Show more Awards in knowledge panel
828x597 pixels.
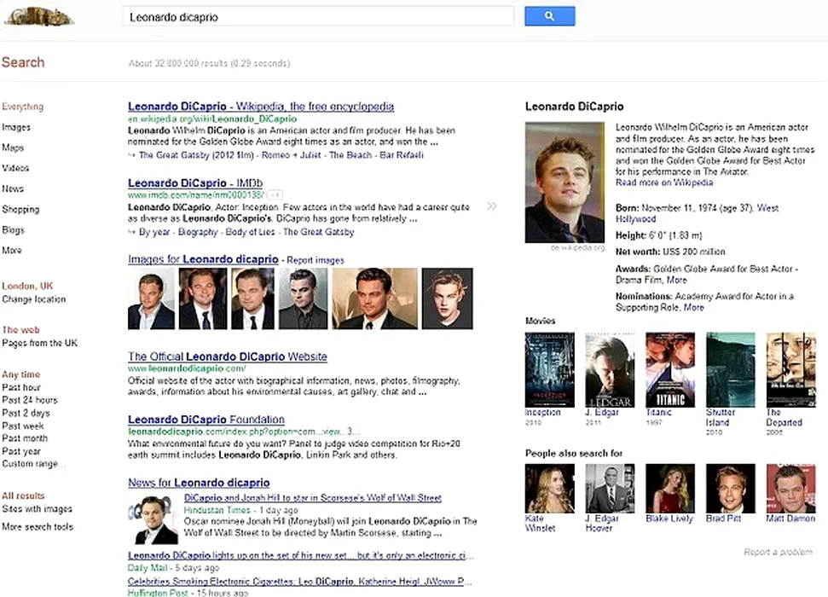pyautogui.click(x=677, y=280)
